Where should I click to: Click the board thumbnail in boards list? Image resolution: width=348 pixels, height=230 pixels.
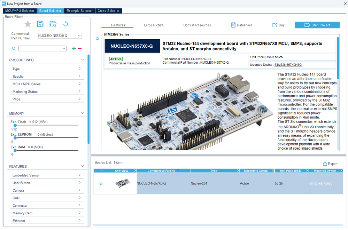click(x=123, y=183)
